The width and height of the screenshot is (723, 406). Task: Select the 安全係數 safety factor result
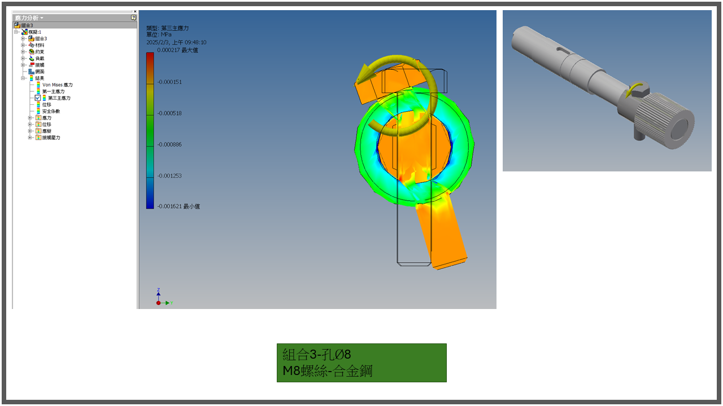(51, 111)
